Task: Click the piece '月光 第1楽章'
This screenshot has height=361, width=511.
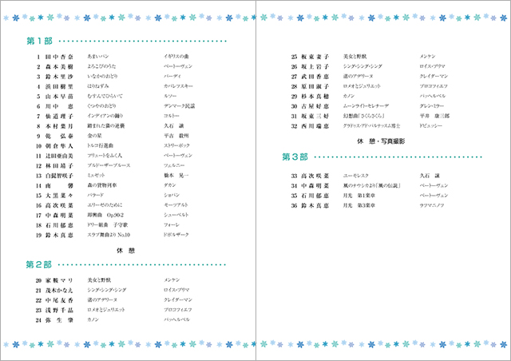Action: tap(359, 196)
